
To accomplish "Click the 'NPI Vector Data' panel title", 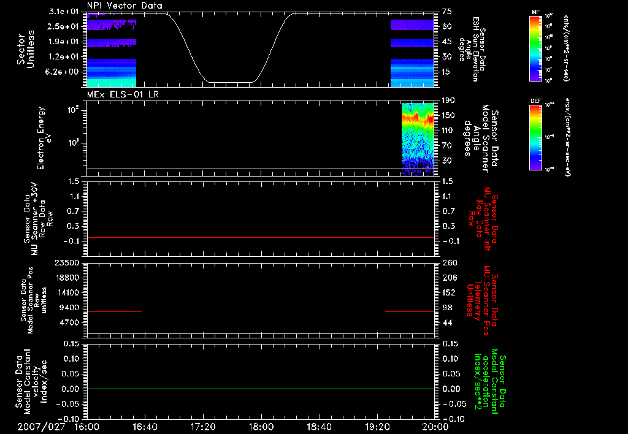I will pyautogui.click(x=124, y=6).
